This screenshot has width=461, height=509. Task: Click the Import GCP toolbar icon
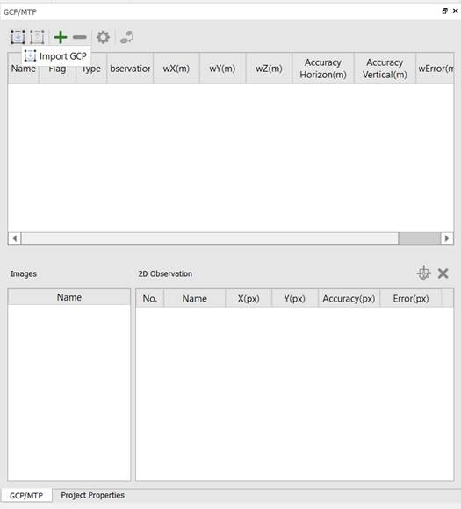coord(18,37)
